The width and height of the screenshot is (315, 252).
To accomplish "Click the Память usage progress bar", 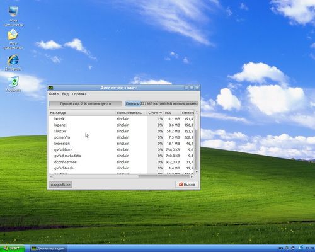I will coord(161,103).
